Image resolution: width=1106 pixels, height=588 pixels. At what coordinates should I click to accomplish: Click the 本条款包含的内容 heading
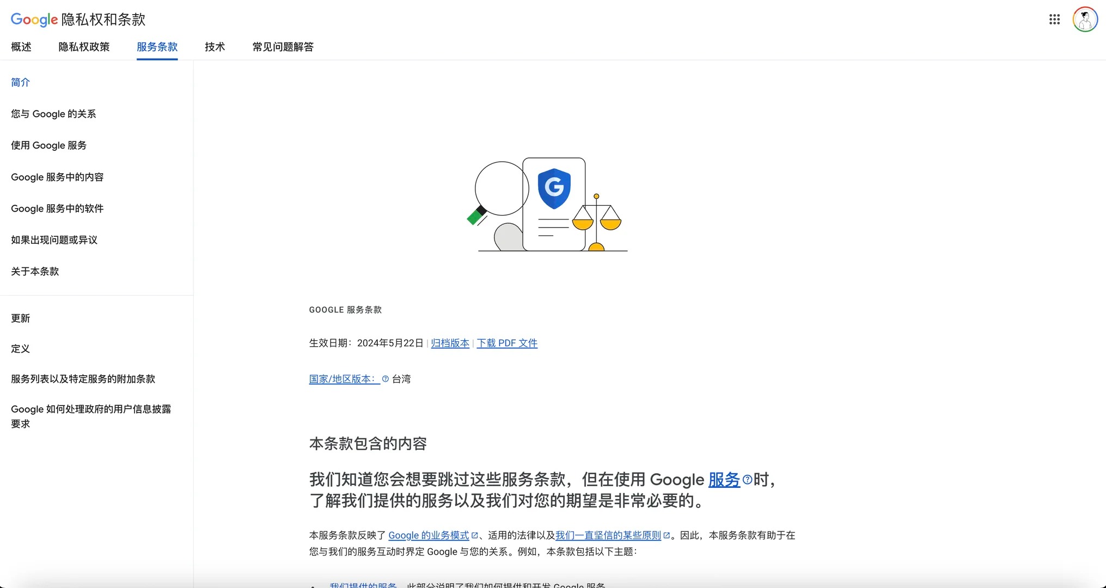coord(368,444)
